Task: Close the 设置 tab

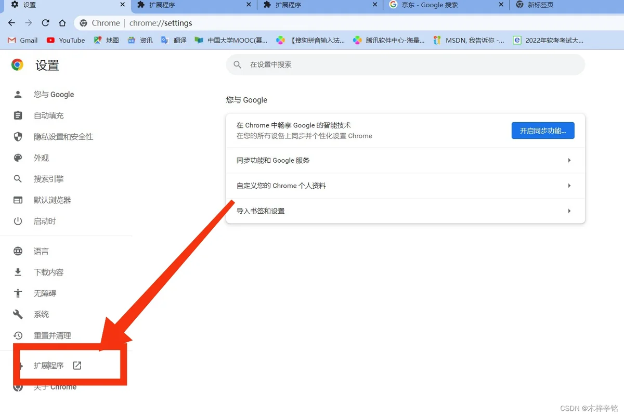Action: pos(123,5)
